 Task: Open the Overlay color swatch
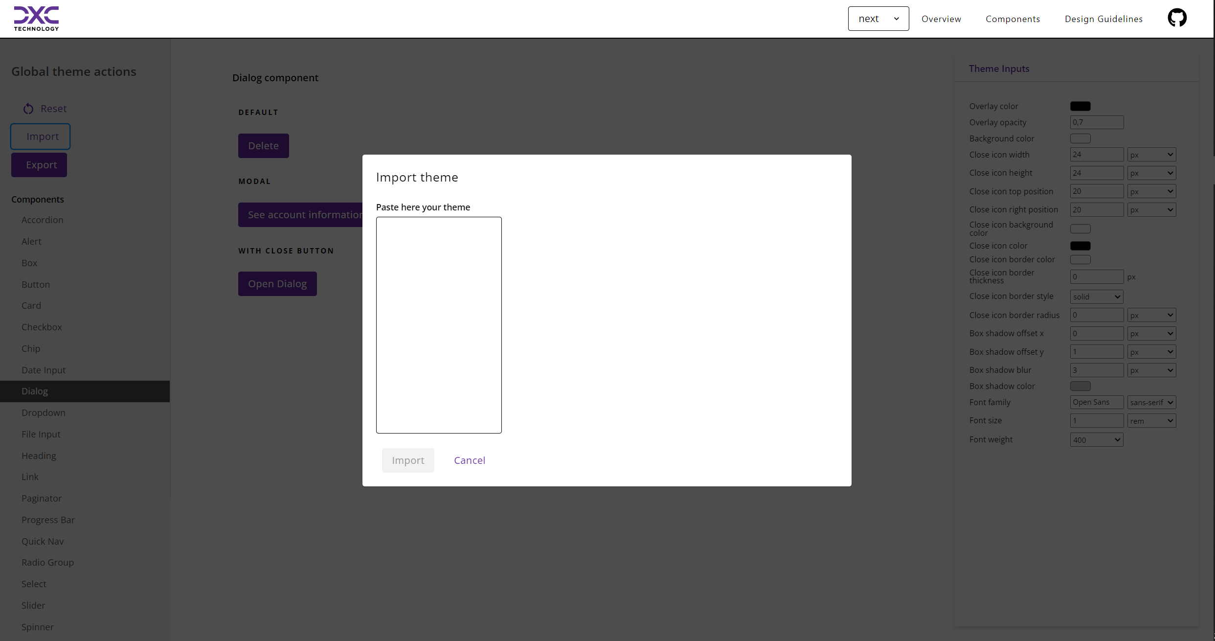point(1081,106)
